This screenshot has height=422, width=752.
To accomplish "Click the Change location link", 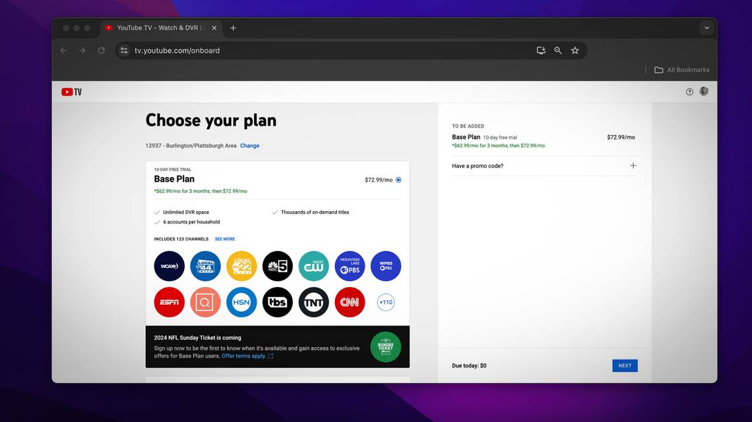I will coord(250,145).
